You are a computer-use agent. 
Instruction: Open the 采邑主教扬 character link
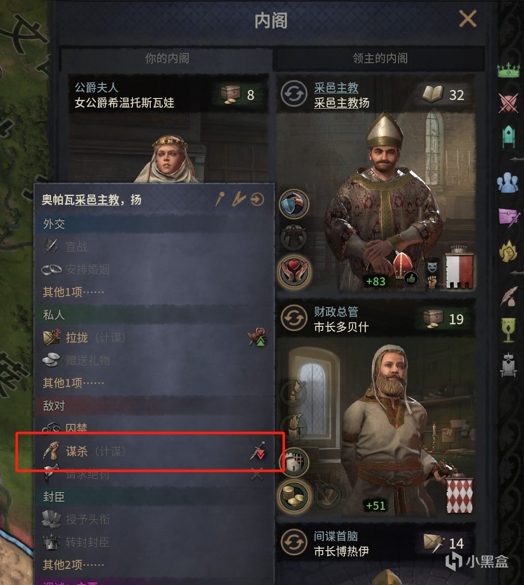(341, 103)
